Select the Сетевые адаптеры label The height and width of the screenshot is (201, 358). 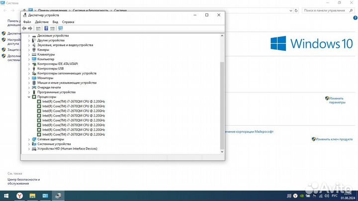(51, 139)
